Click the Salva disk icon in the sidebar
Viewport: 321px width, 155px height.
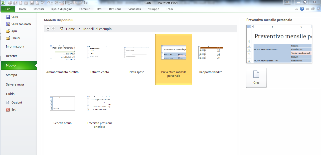8,17
